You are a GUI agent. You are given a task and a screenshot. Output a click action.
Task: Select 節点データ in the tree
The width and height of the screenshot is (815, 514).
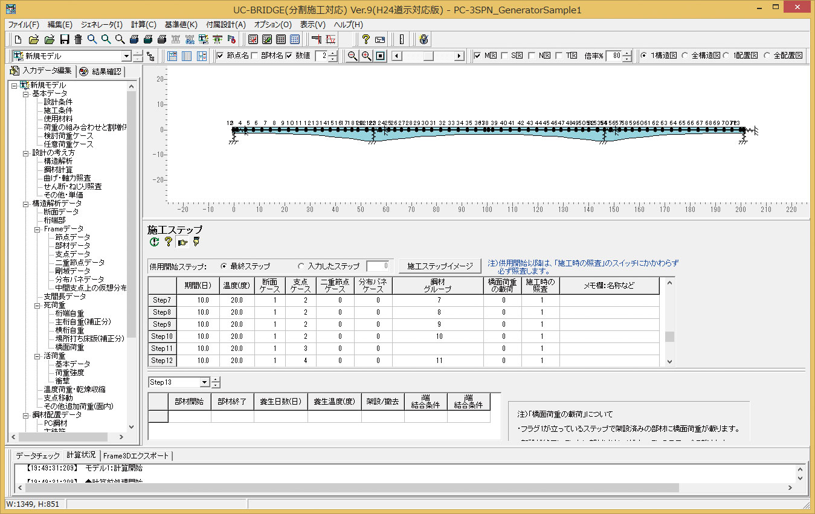coord(72,237)
